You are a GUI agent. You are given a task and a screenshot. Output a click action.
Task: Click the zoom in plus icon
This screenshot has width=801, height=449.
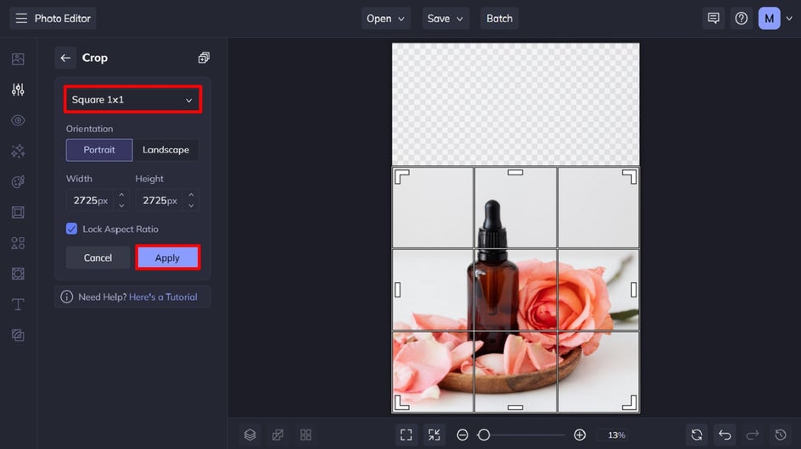(x=580, y=435)
